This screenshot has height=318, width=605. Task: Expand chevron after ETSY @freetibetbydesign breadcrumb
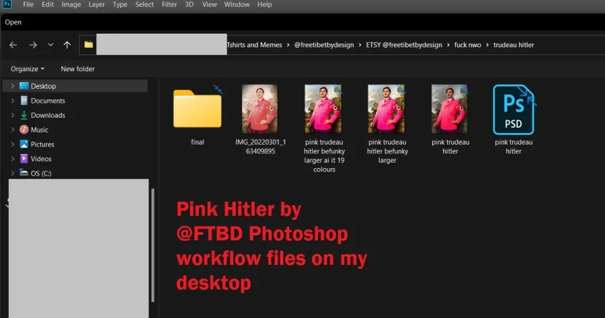coord(448,45)
